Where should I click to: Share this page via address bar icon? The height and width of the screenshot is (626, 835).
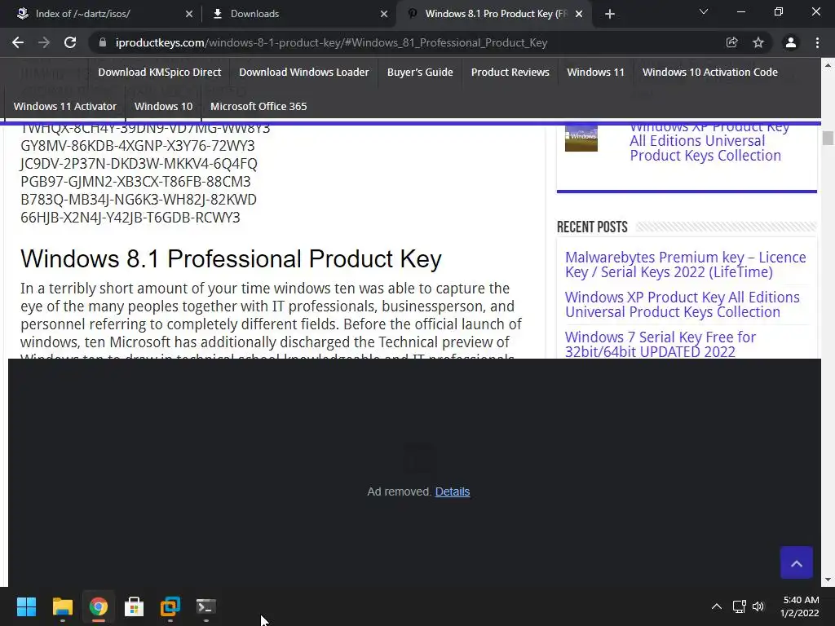(x=731, y=42)
